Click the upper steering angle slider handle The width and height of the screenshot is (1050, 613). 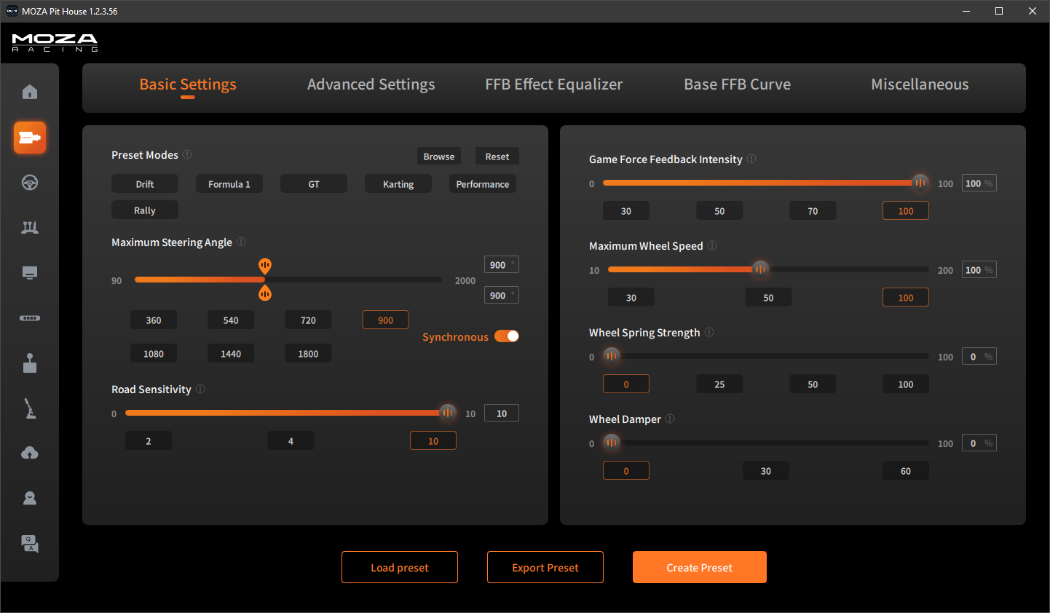tap(265, 266)
